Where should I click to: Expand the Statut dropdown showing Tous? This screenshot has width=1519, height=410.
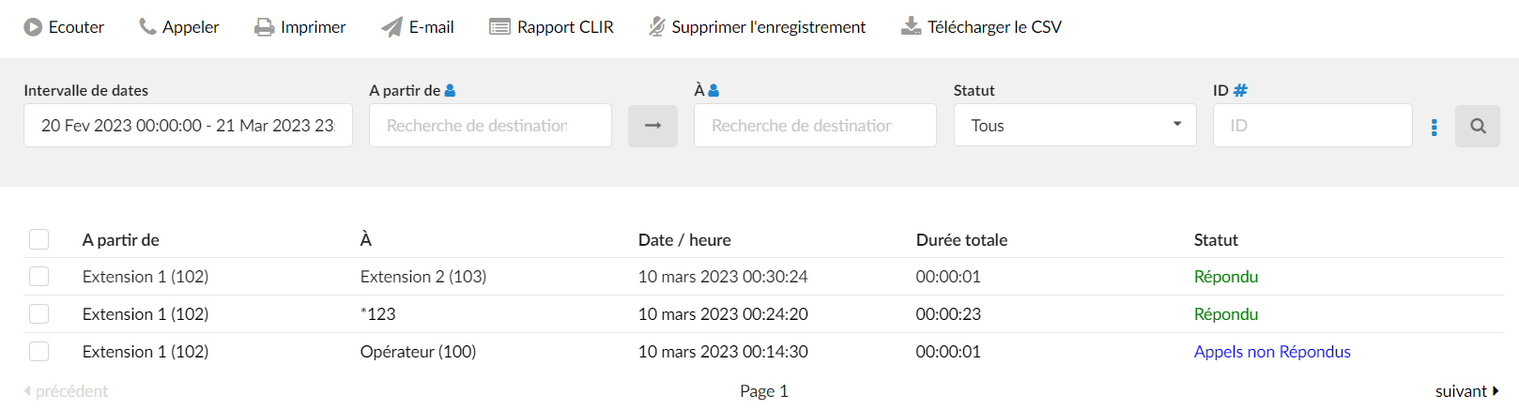[1075, 126]
